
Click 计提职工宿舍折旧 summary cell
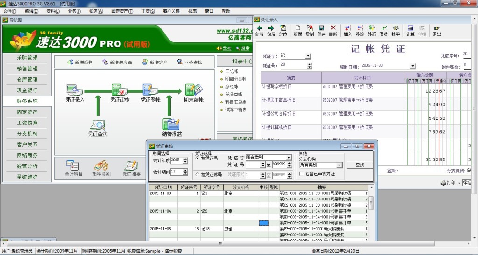coord(291,104)
